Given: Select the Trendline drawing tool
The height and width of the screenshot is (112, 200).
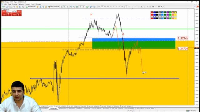Looking at the screenshot, I should (139, 7).
